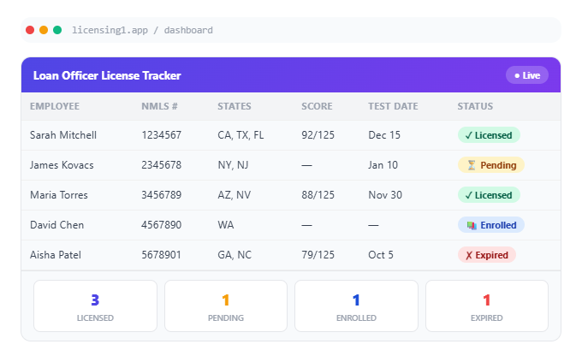Sort by the SCORE column header
Screen dimensions: 582x362
click(317, 106)
